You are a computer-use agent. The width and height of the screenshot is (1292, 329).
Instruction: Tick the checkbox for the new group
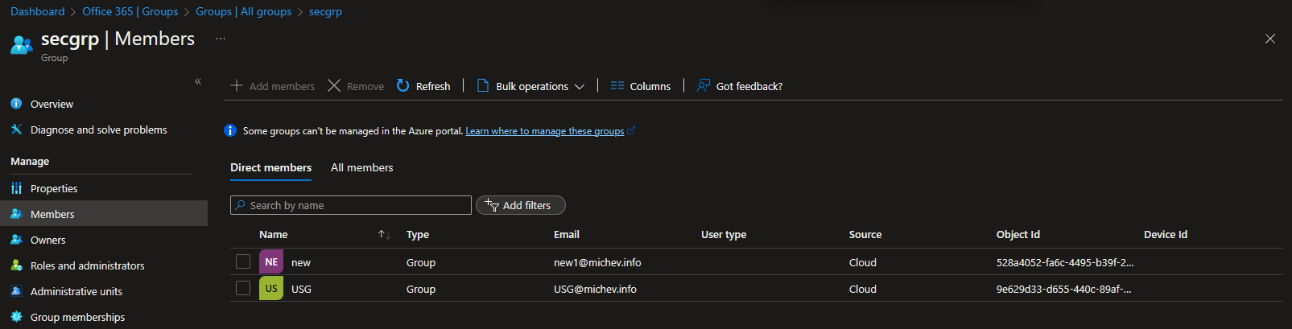coord(243,261)
